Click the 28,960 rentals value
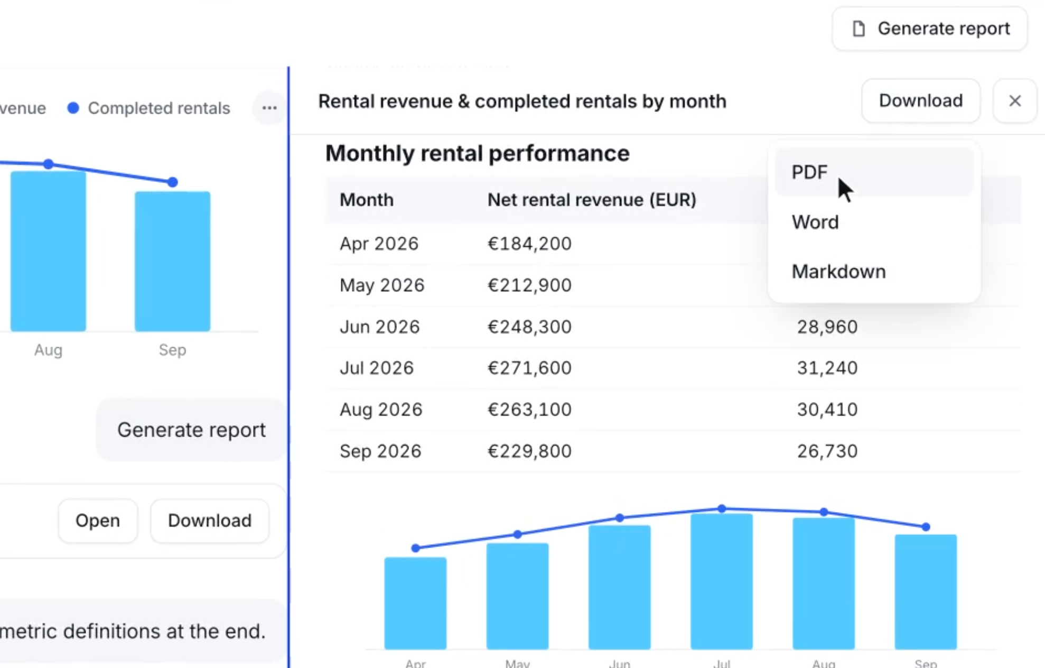Image resolution: width=1045 pixels, height=668 pixels. tap(827, 327)
